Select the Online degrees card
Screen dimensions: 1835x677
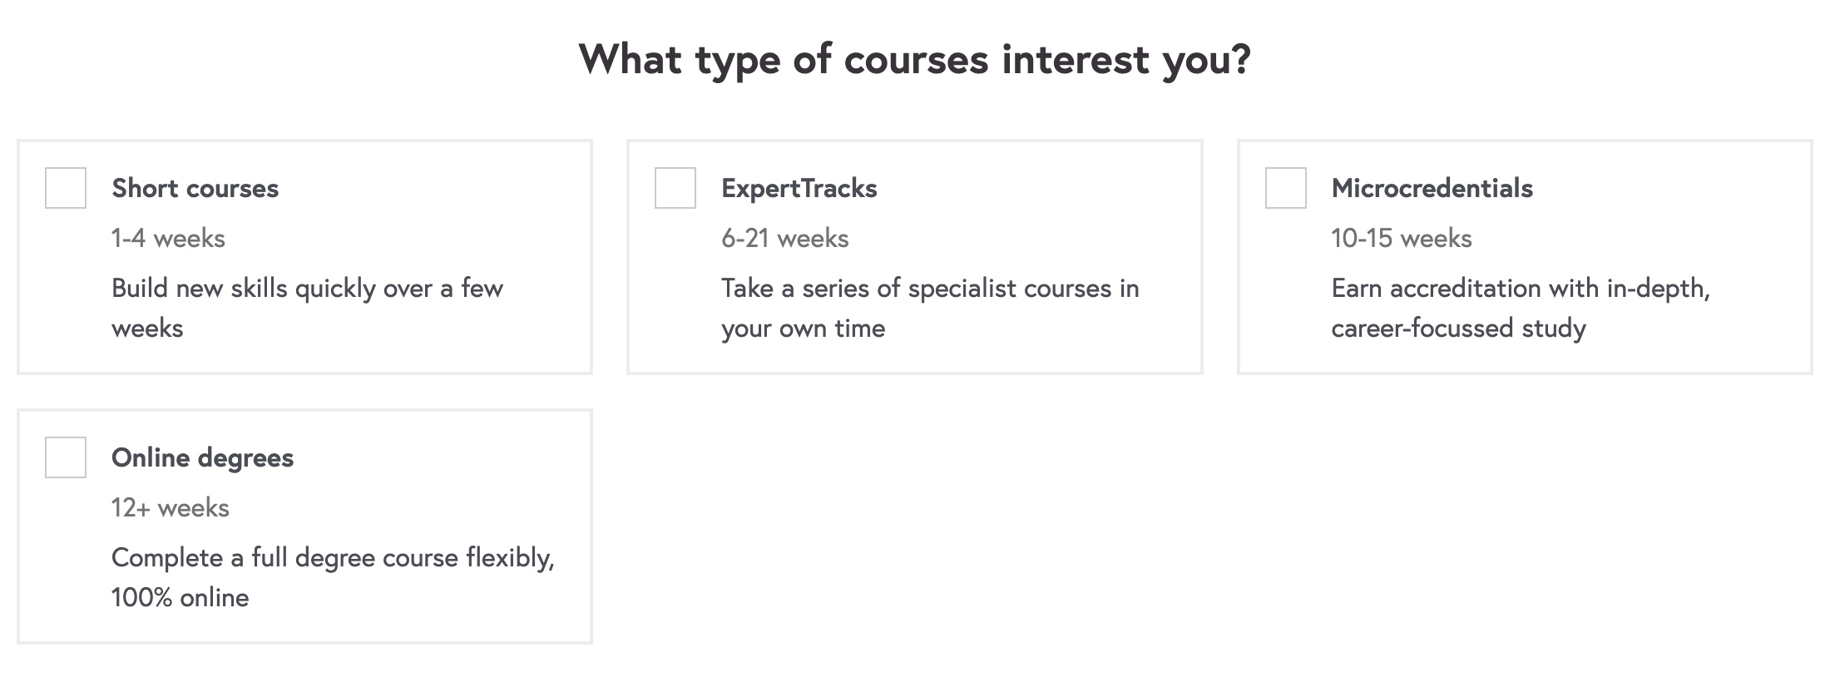(x=304, y=524)
